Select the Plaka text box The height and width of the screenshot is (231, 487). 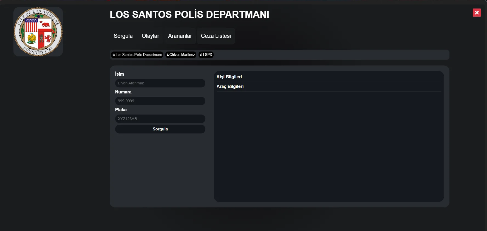click(x=160, y=119)
